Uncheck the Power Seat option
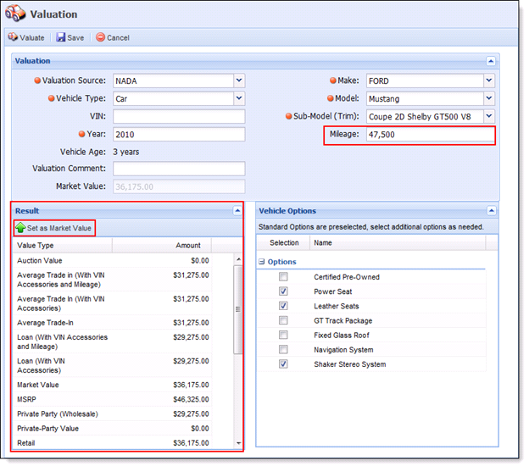 pos(283,291)
